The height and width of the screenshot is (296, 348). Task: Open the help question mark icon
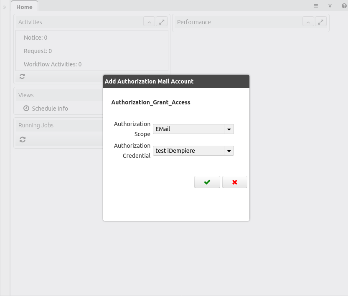pyautogui.click(x=344, y=6)
